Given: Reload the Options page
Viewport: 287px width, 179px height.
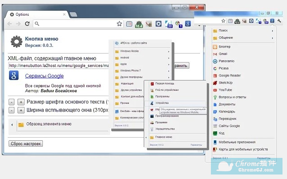Looking at the screenshot, I should [x=27, y=23].
